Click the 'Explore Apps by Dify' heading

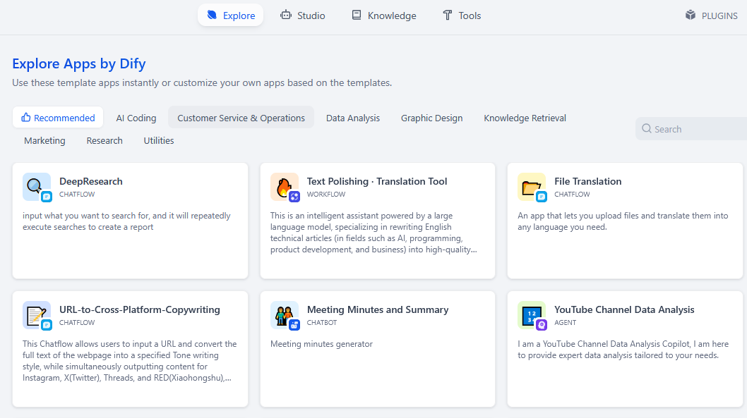[79, 63]
